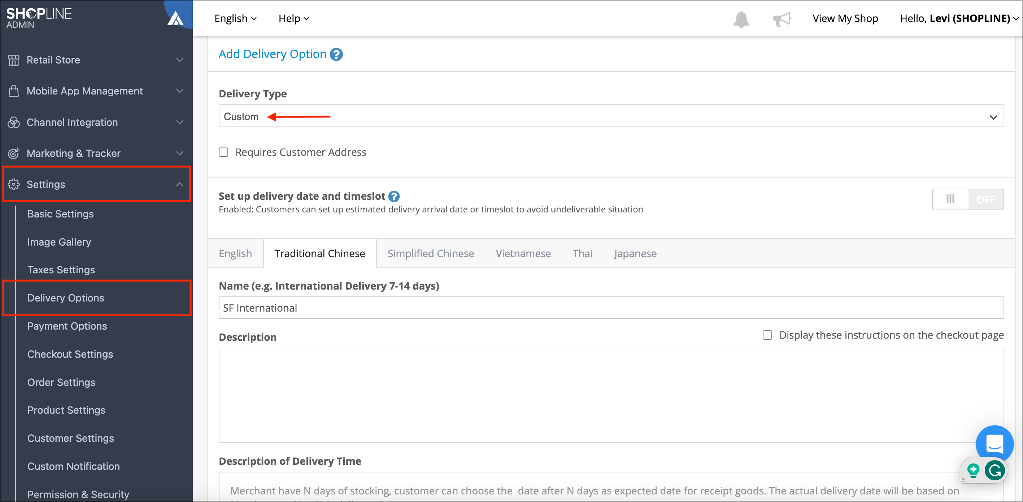Image resolution: width=1023 pixels, height=502 pixels.
Task: Open the notifications bell icon
Action: click(x=741, y=19)
